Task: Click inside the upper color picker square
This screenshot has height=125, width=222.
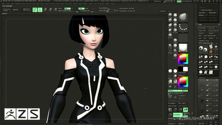Action: tap(183, 59)
